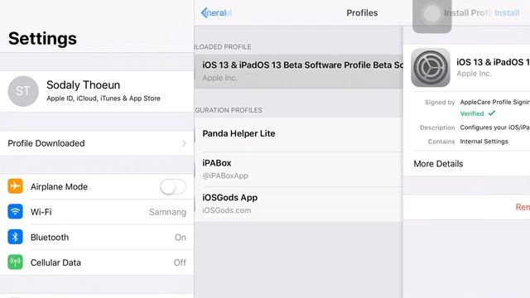Tap the ST profile avatar

pyautogui.click(x=23, y=91)
